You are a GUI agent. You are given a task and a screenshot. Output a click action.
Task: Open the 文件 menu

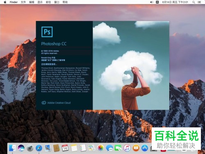point(23,2)
